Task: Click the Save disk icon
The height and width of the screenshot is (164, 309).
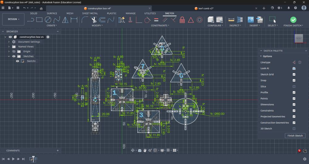Action: 18,8
